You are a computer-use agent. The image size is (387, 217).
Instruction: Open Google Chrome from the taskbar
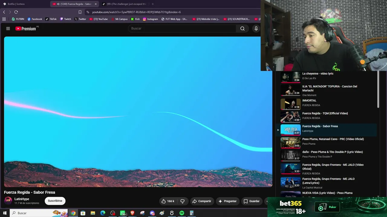point(73,213)
